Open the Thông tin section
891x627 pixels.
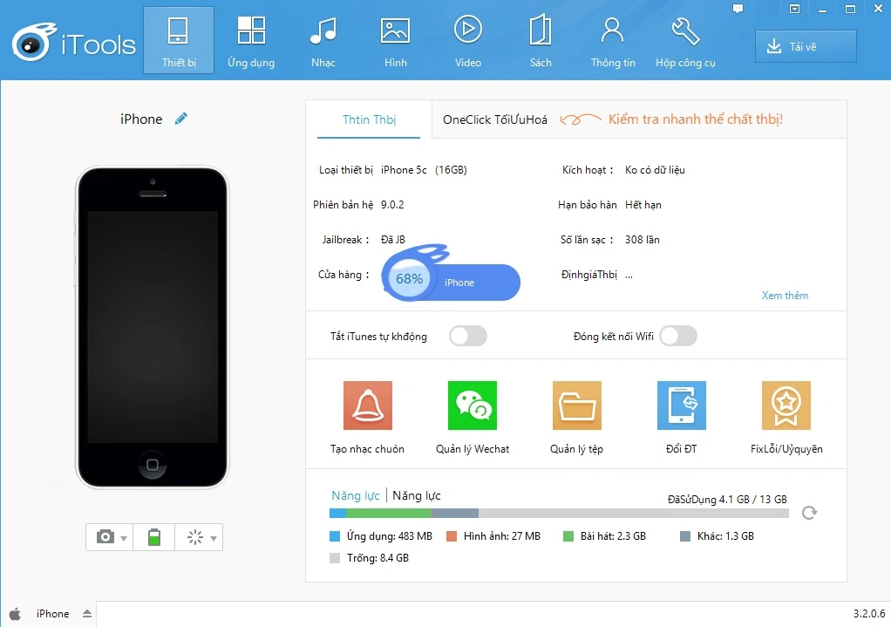point(613,40)
